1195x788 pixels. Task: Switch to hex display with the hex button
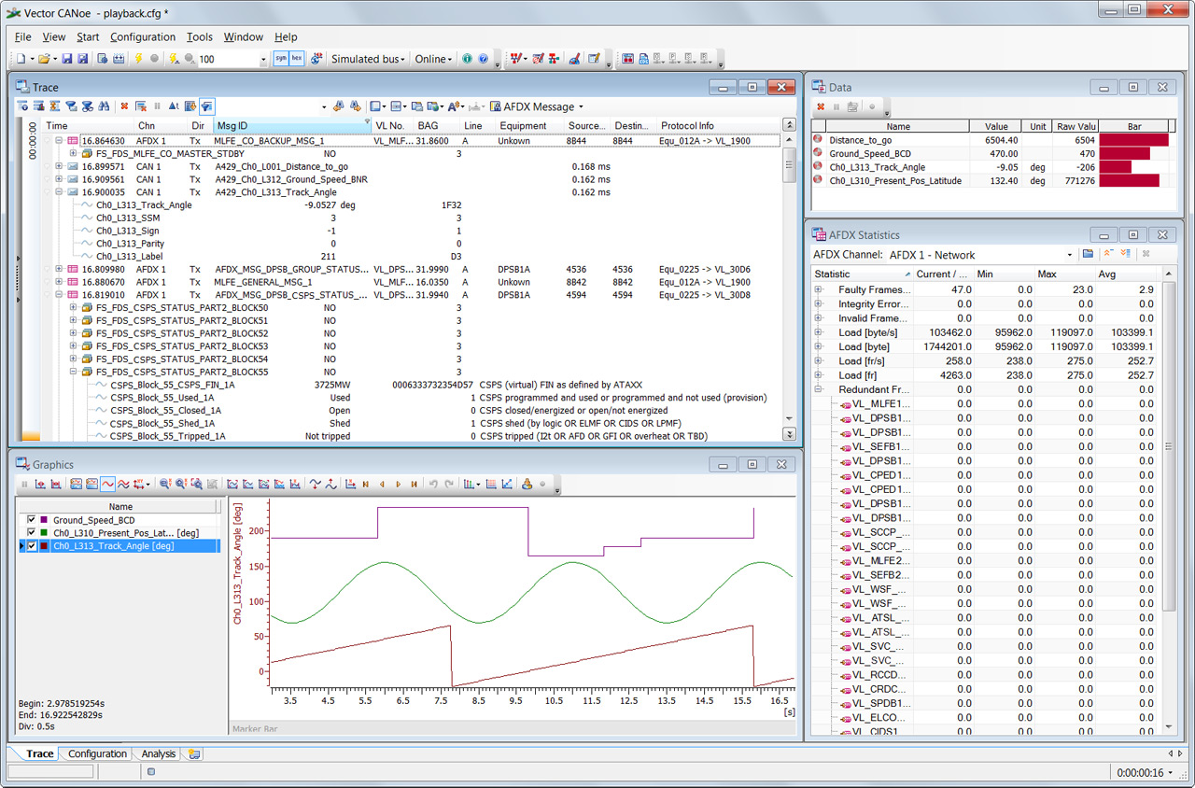coord(297,59)
